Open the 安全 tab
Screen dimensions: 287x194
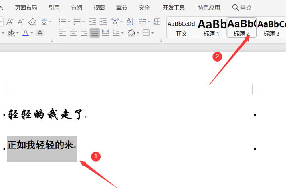click(144, 8)
